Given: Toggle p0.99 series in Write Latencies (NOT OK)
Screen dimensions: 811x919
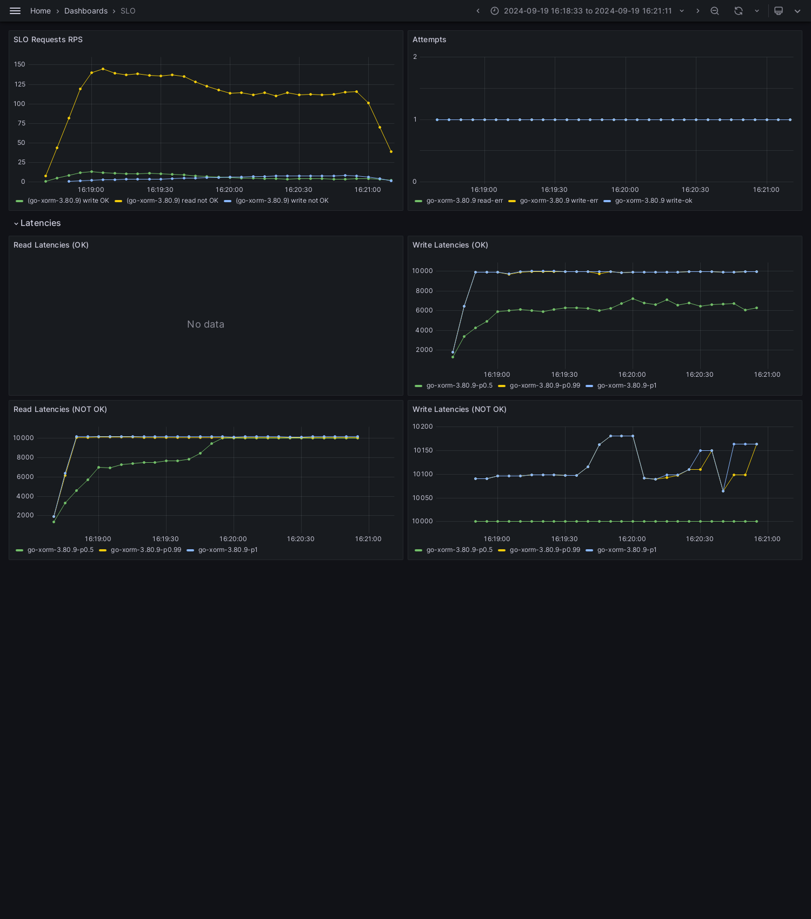Looking at the screenshot, I should [545, 550].
